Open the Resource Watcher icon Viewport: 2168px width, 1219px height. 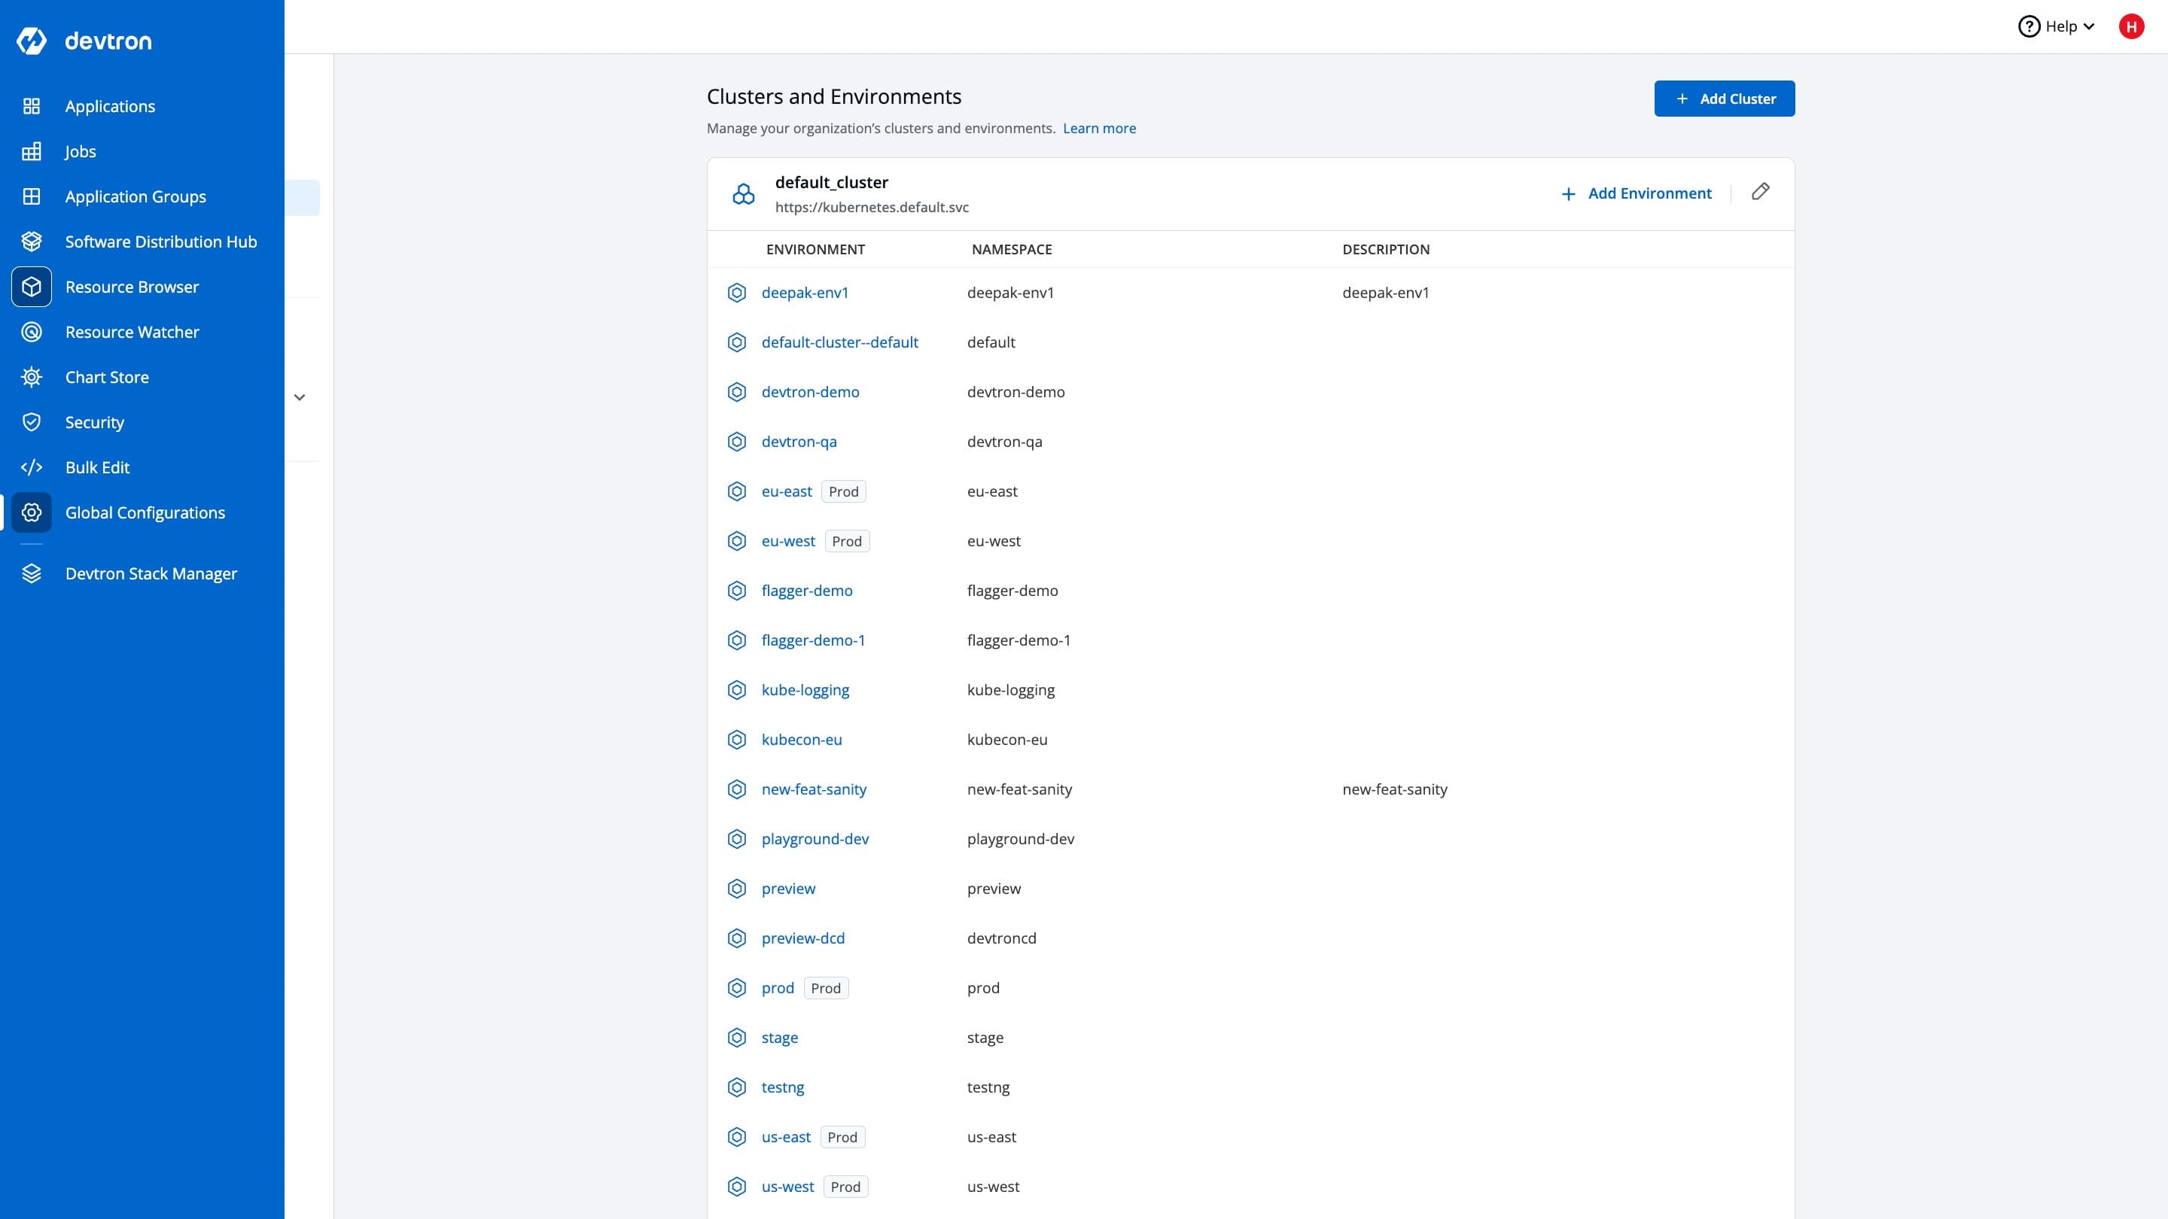[31, 333]
